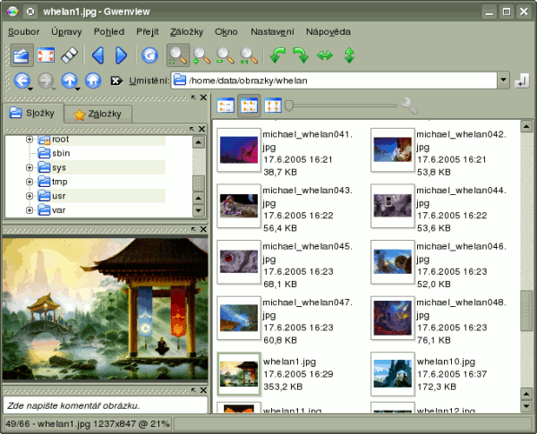This screenshot has width=537, height=434.
Task: Open the Nastavení menu
Action: pyautogui.click(x=272, y=31)
